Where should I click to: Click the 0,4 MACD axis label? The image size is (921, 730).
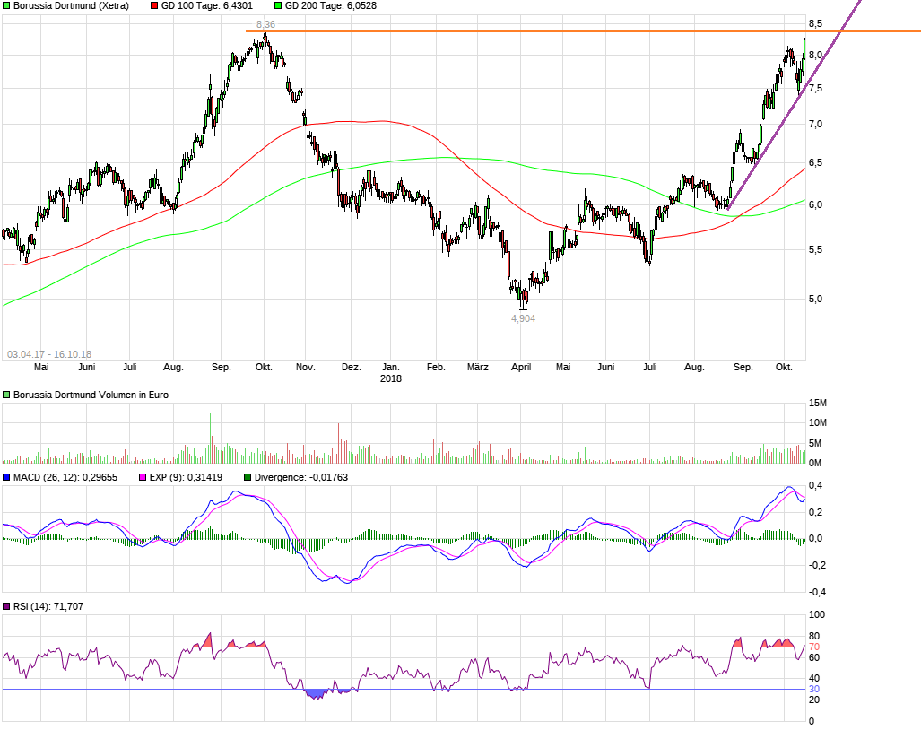[x=815, y=486]
